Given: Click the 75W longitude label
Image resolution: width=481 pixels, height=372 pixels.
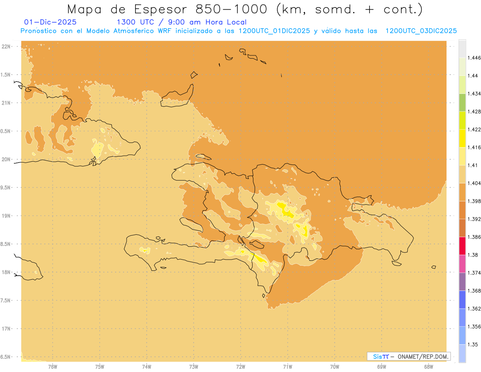Looking at the screenshot, I should coord(100,366).
